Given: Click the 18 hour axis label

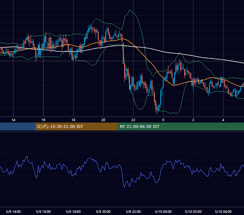Looking at the screenshot, I should pyautogui.click(x=73, y=120).
